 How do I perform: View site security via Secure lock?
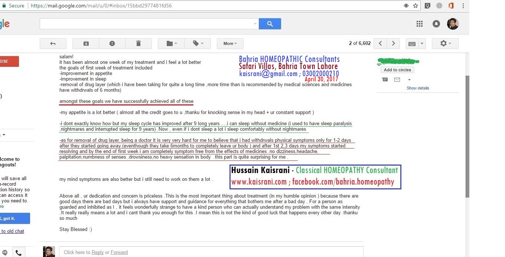[x=13, y=6]
